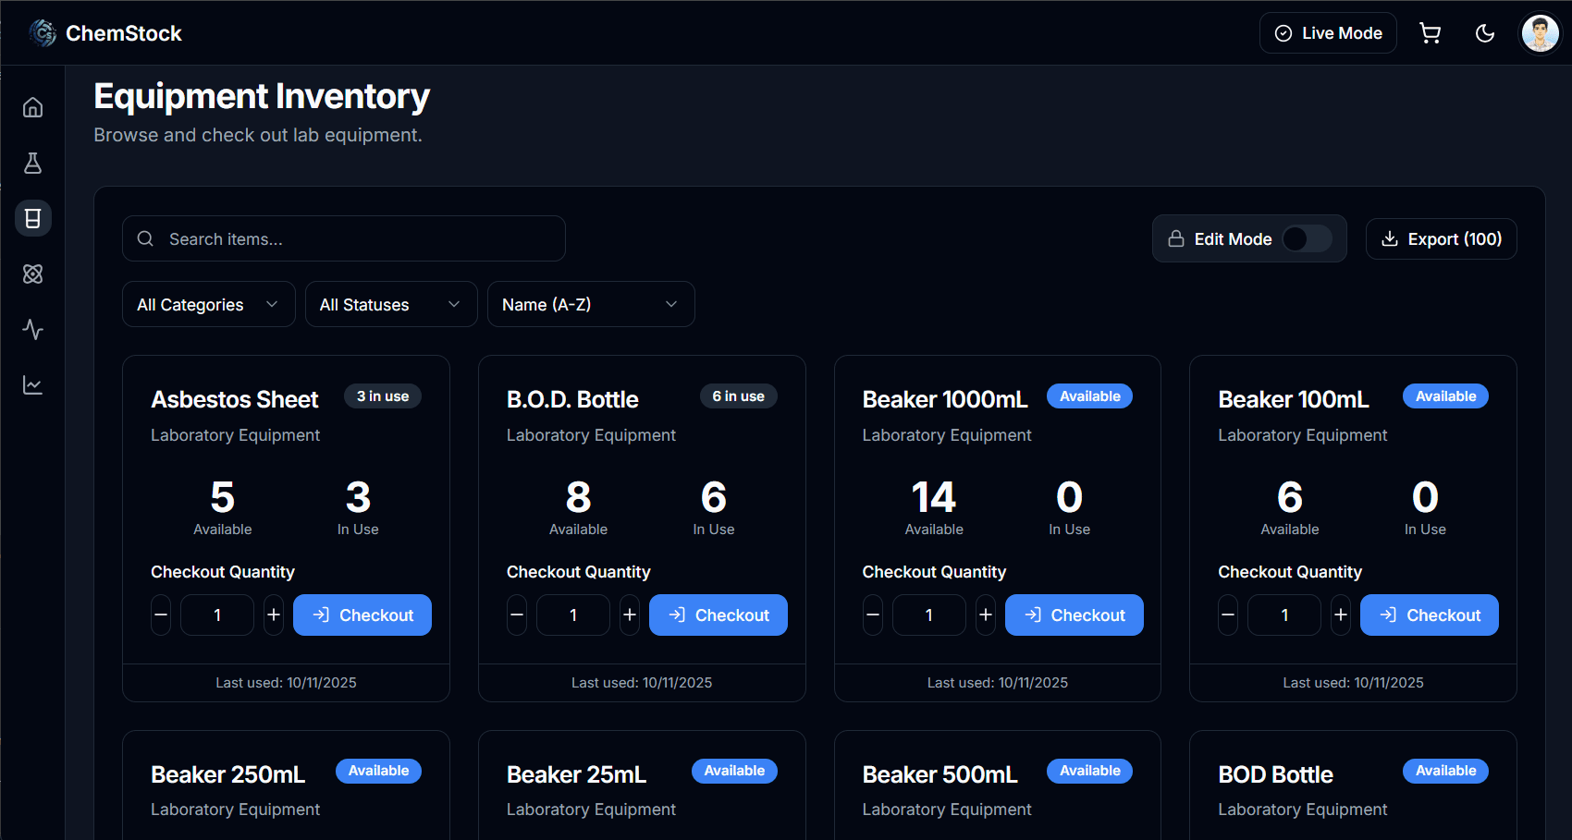Viewport: 1572px width, 840px height.
Task: Checkout the Beaker 1000mL
Action: [x=1075, y=615]
